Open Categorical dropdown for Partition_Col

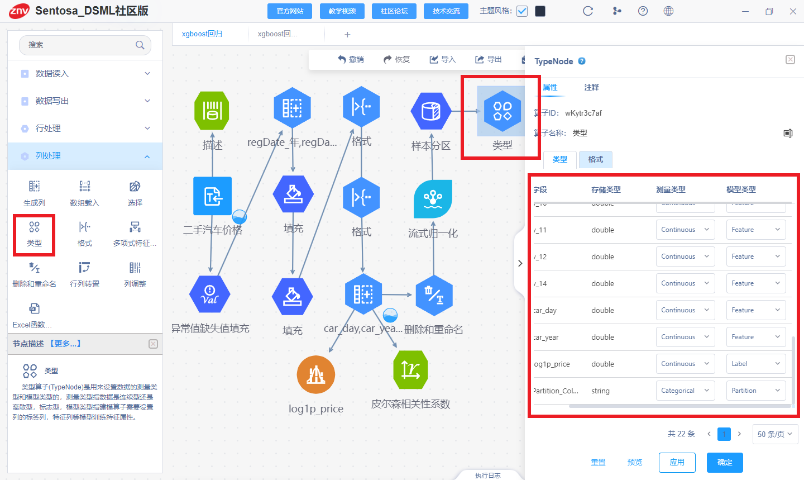click(x=685, y=391)
